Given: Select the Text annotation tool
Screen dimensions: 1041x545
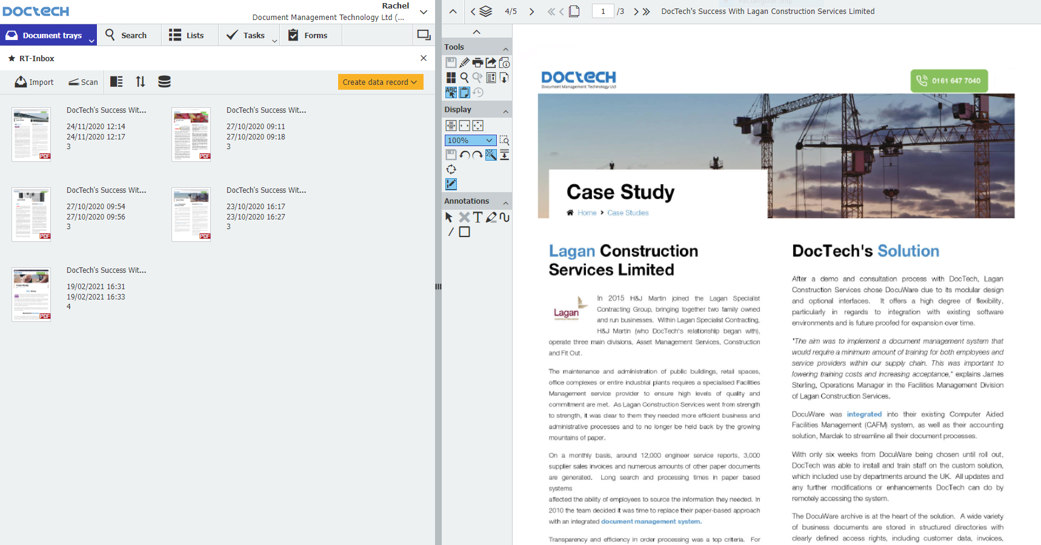Looking at the screenshot, I should [x=477, y=217].
